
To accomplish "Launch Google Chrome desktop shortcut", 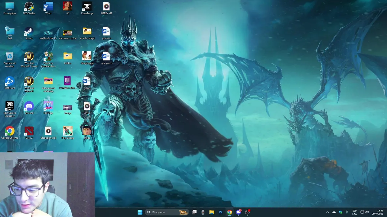I will tap(10, 133).
